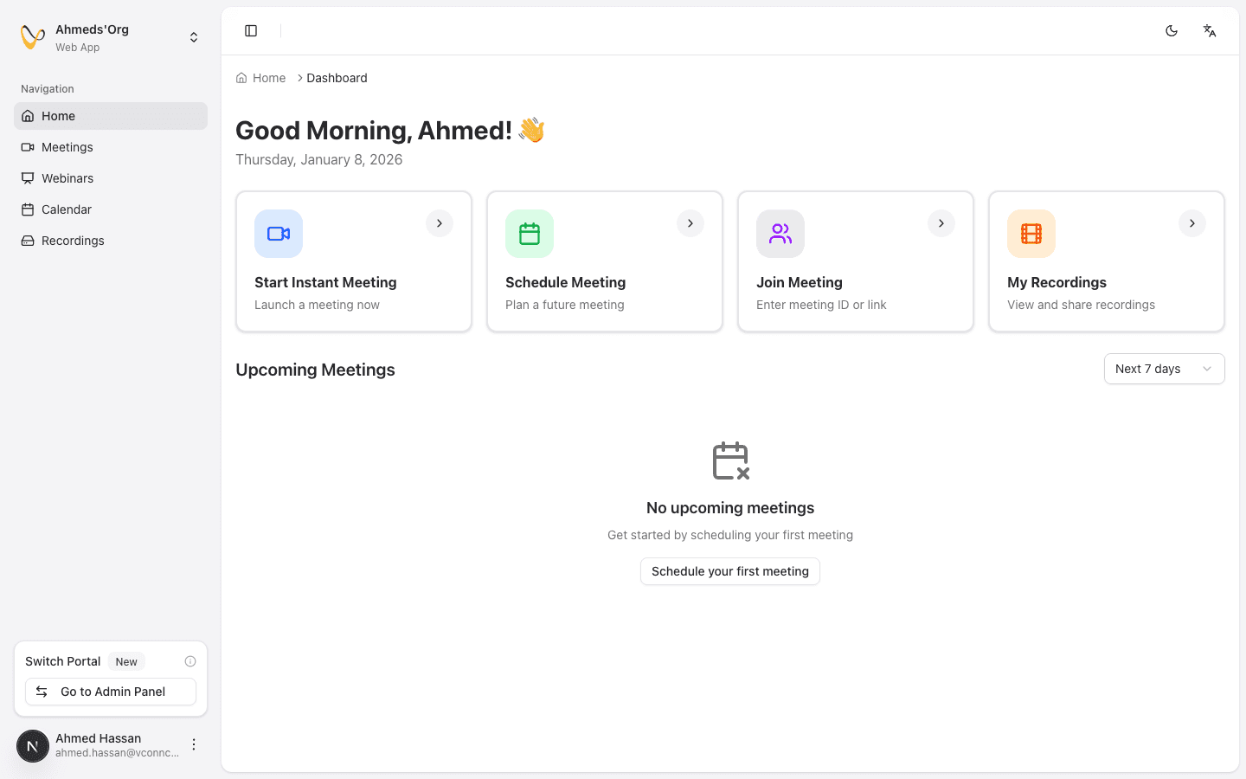Viewport: 1246px width, 779px height.
Task: Open arrow on Join Meeting card
Action: coord(941,223)
